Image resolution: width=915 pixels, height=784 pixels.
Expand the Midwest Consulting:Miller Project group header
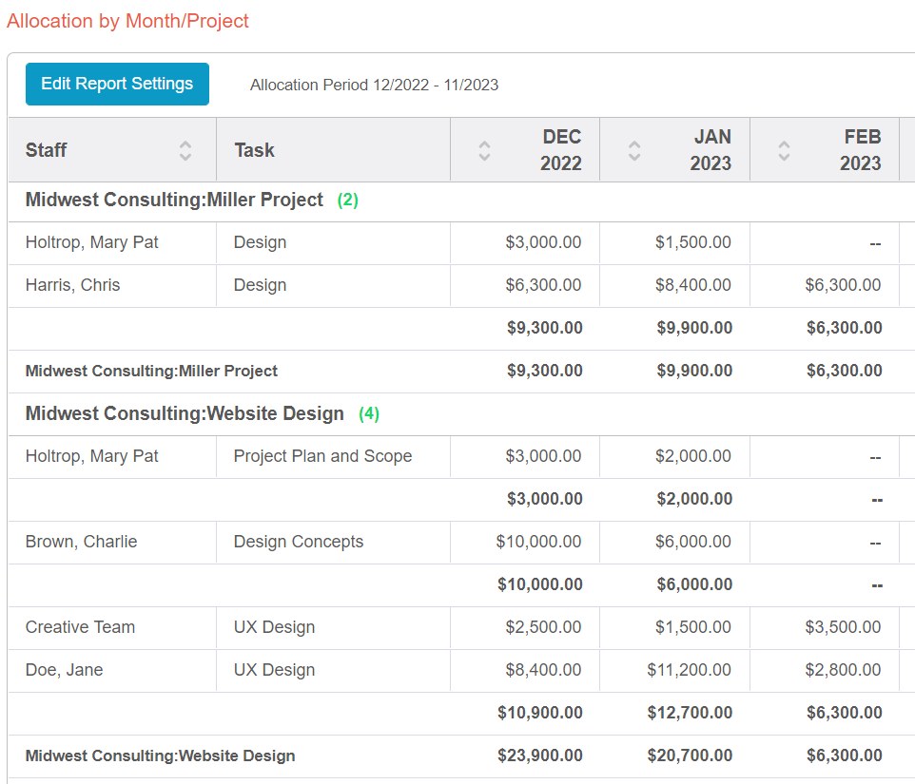(174, 201)
